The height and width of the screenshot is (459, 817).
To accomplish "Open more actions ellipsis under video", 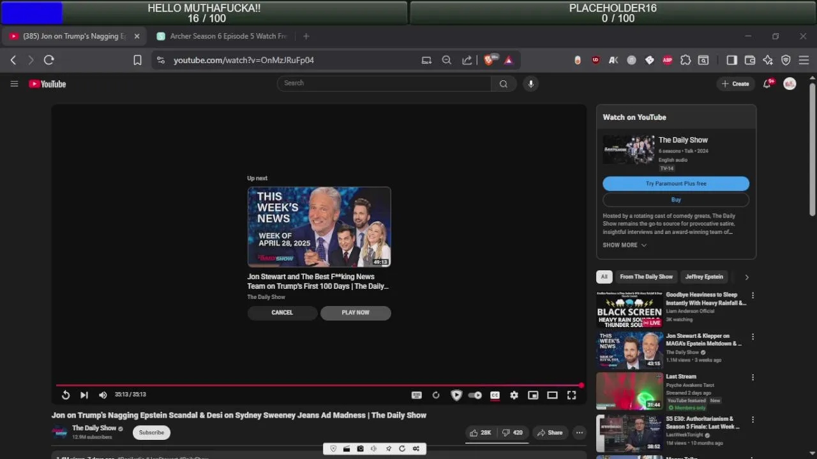I will tap(580, 433).
